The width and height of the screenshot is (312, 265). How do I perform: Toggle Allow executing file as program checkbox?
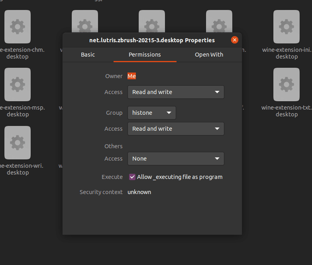pos(132,177)
